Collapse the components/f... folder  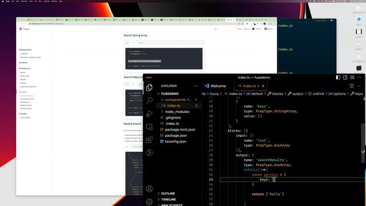(178, 100)
